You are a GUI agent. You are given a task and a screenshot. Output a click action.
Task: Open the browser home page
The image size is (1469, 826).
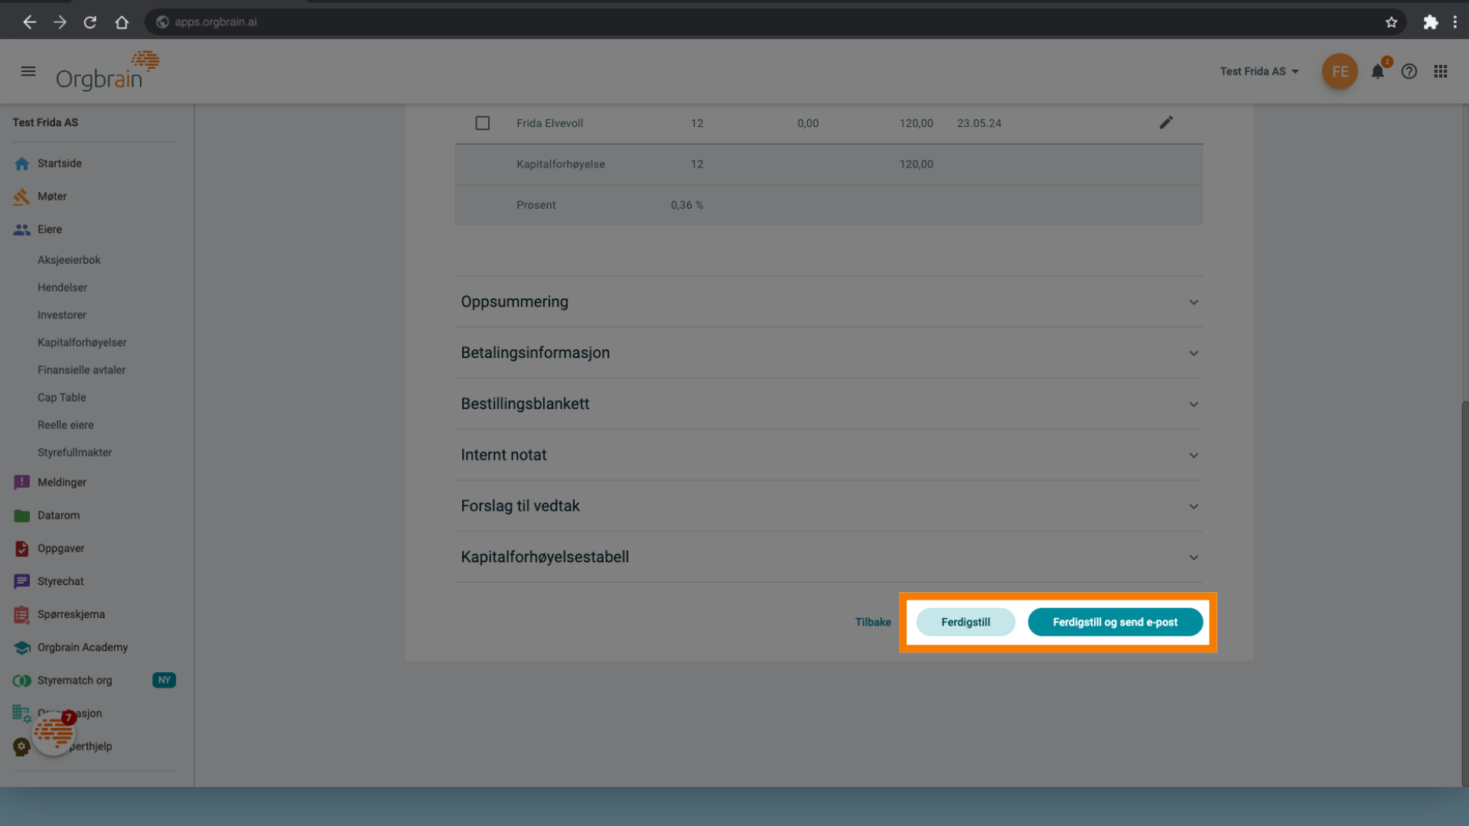click(122, 22)
